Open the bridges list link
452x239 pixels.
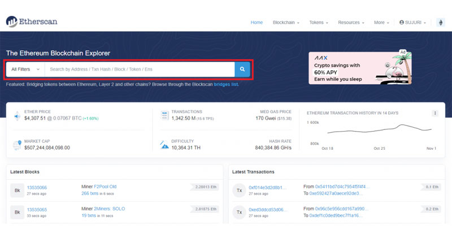226,85
